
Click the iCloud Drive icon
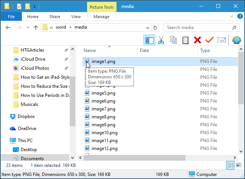tap(15, 59)
